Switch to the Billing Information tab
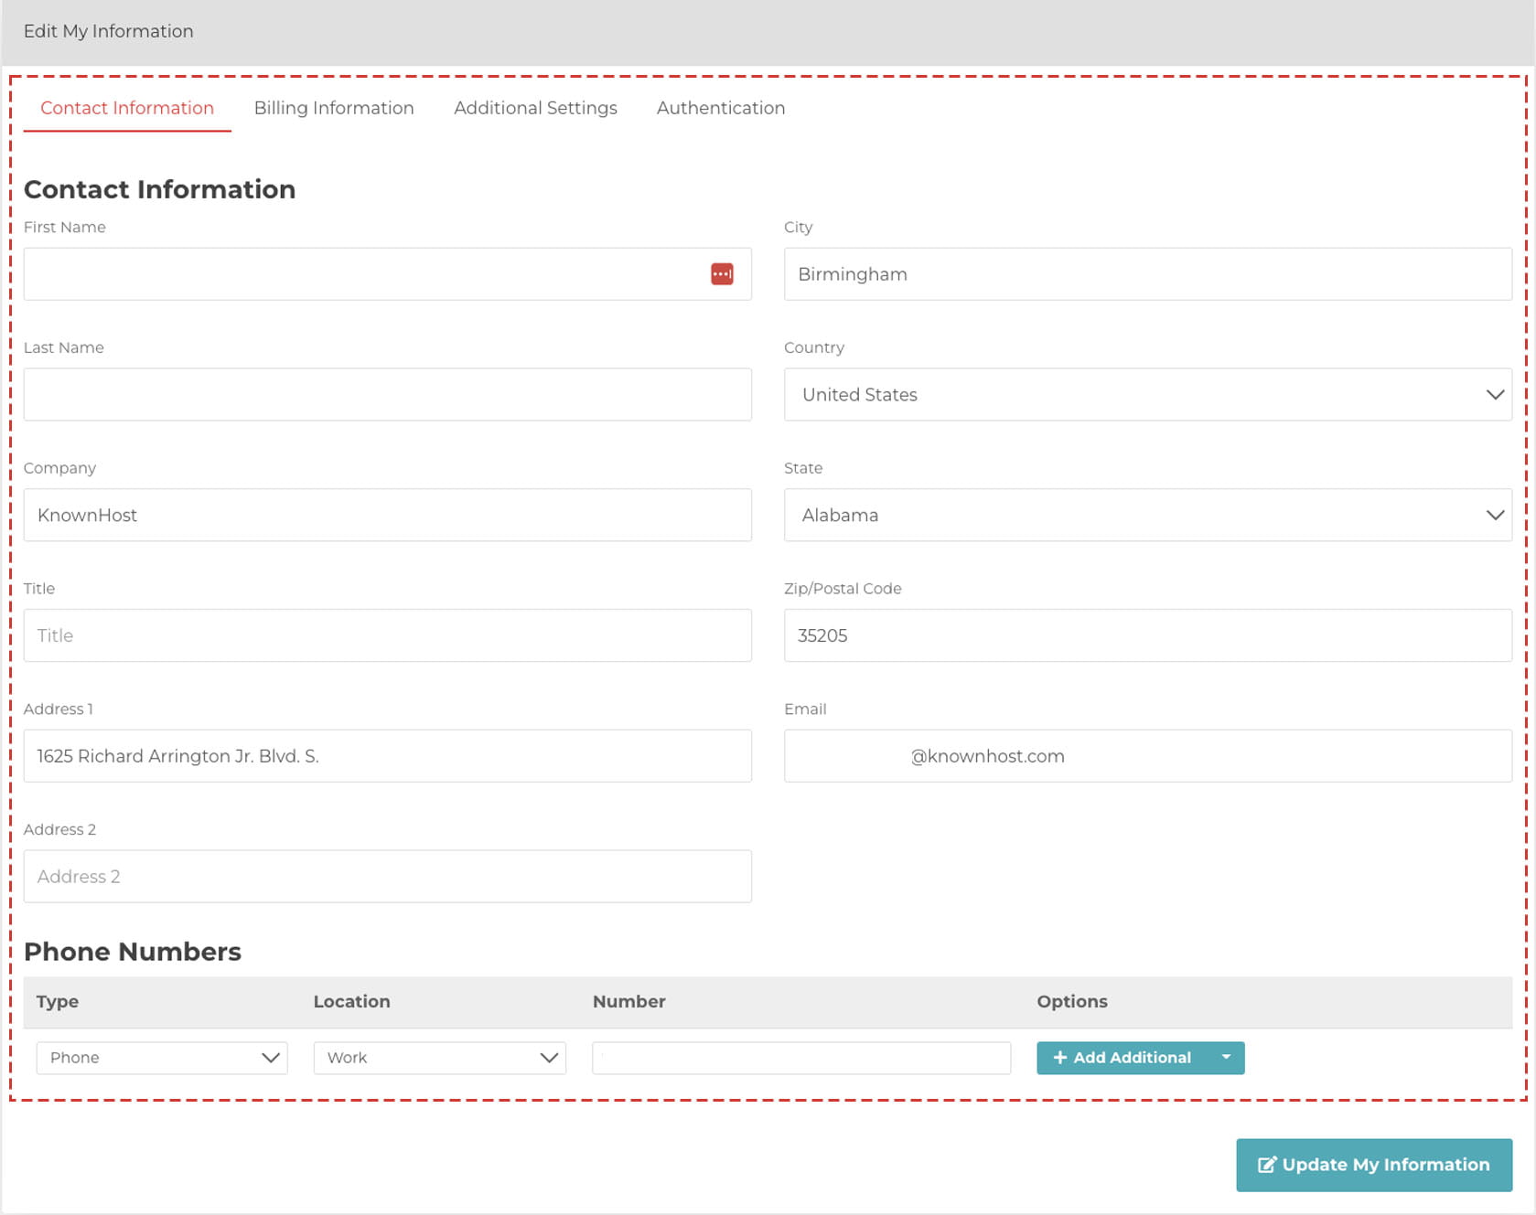 click(334, 108)
